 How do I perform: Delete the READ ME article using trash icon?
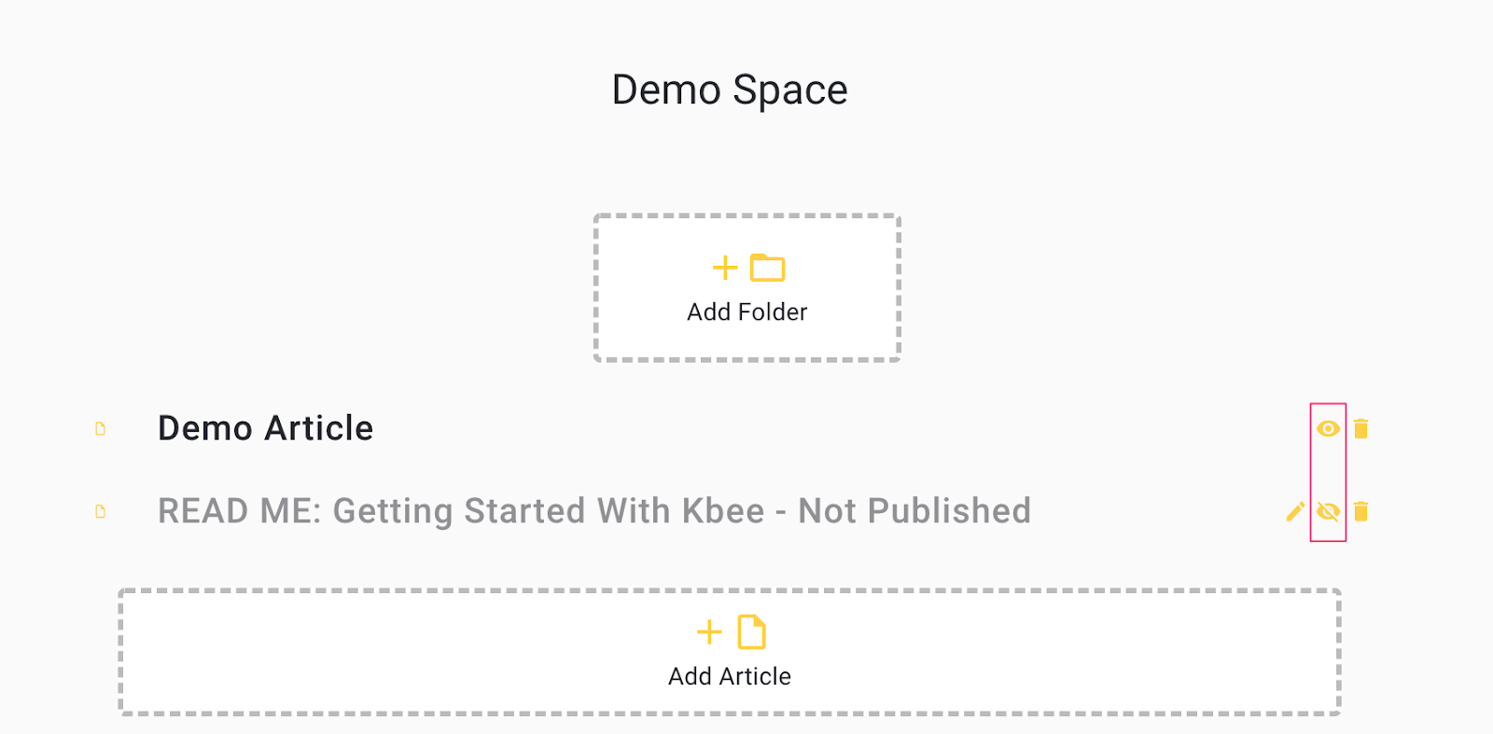1361,511
